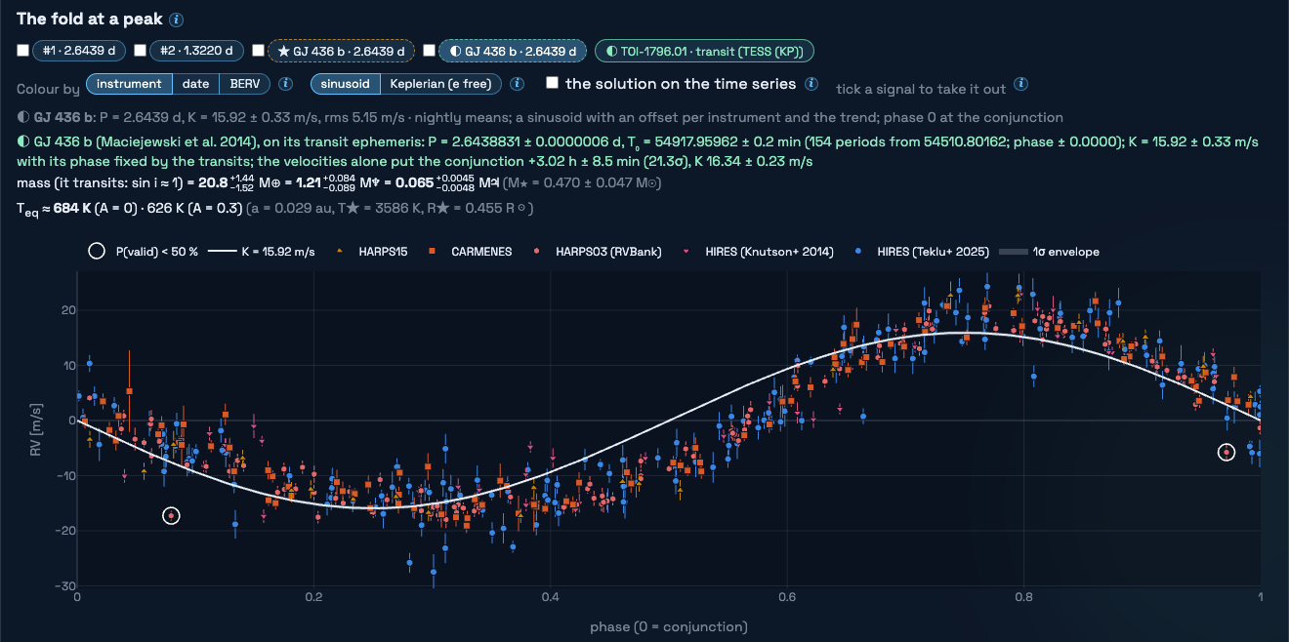This screenshot has height=642, width=1289.
Task: Click the P(valid) < 50 % circle legend symbol
Action: (x=97, y=251)
